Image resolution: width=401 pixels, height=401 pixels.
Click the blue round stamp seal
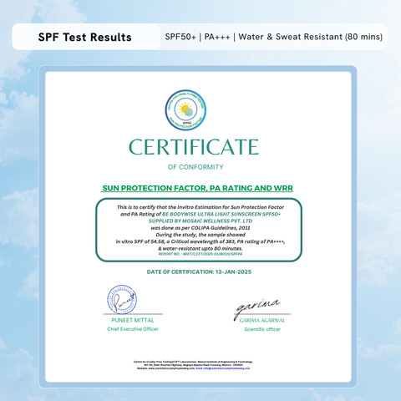click(122, 300)
